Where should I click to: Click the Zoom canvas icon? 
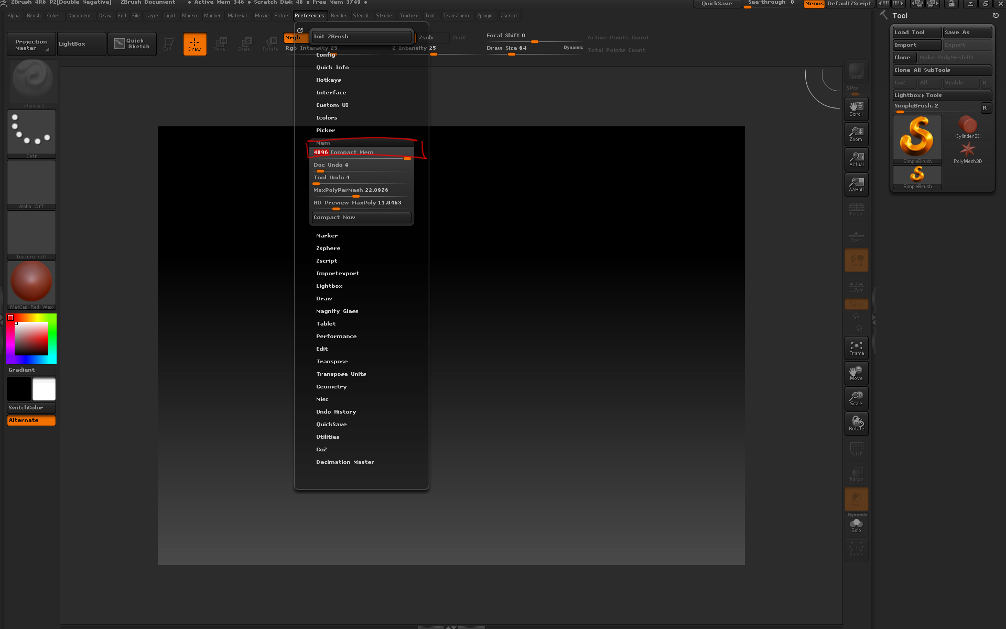coord(856,134)
